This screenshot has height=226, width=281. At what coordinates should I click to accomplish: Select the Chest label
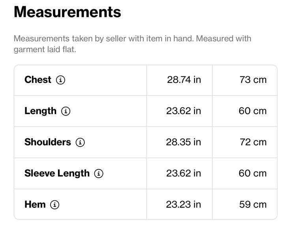[x=38, y=80]
